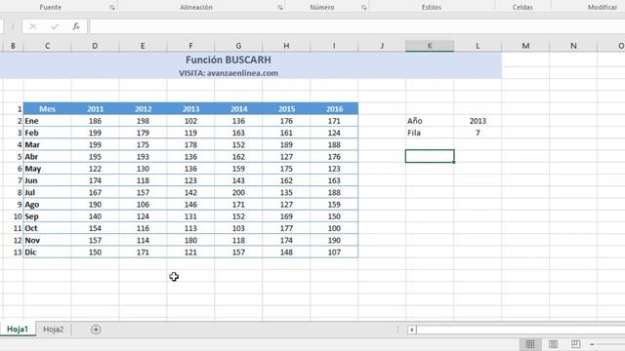The image size is (625, 351).
Task: Click the '2011' header cell
Action: point(95,108)
